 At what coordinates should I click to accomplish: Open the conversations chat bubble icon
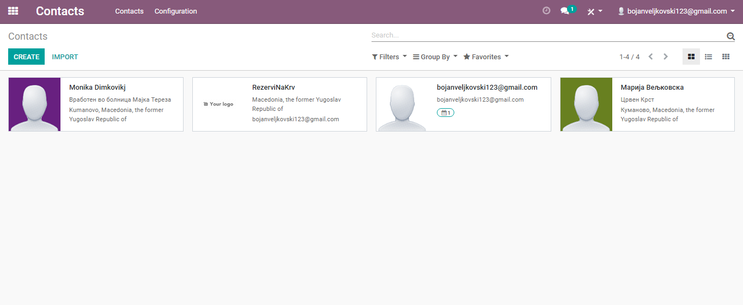pyautogui.click(x=565, y=11)
